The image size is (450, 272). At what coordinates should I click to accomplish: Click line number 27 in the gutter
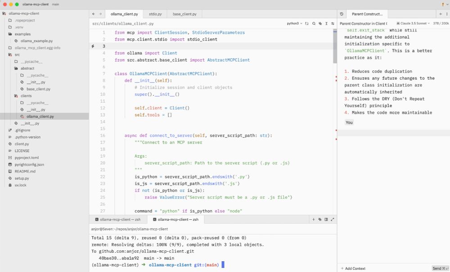click(103, 211)
